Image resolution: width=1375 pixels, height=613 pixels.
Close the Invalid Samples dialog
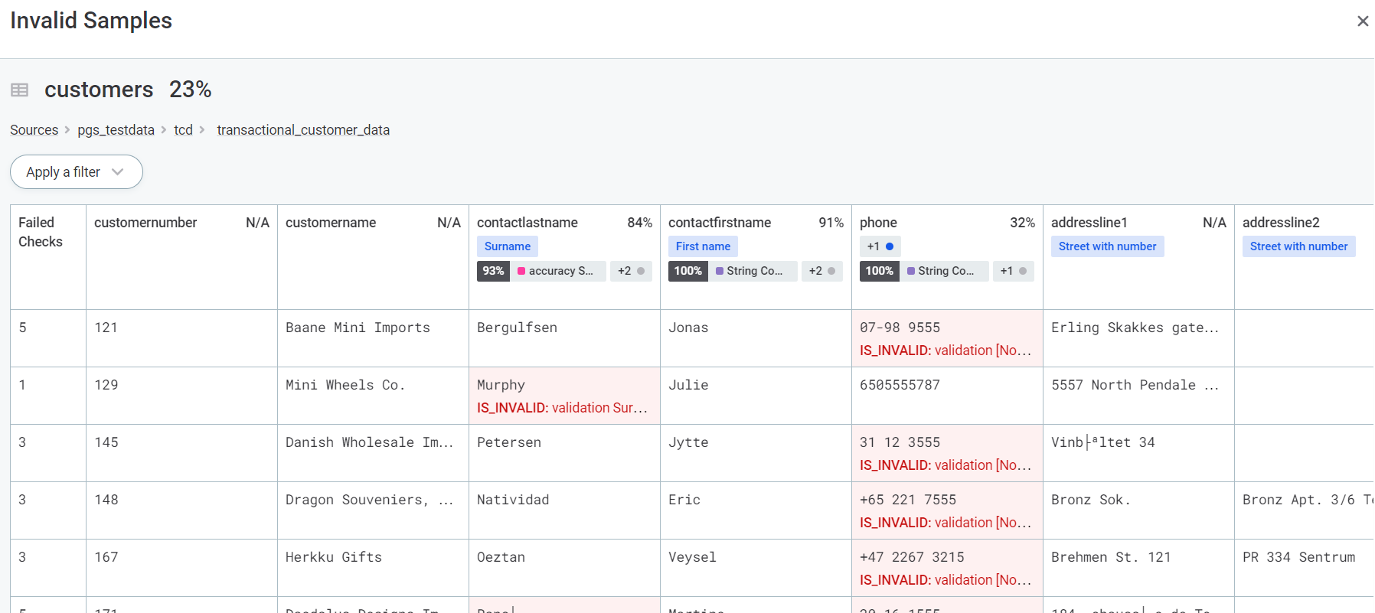pyautogui.click(x=1362, y=21)
